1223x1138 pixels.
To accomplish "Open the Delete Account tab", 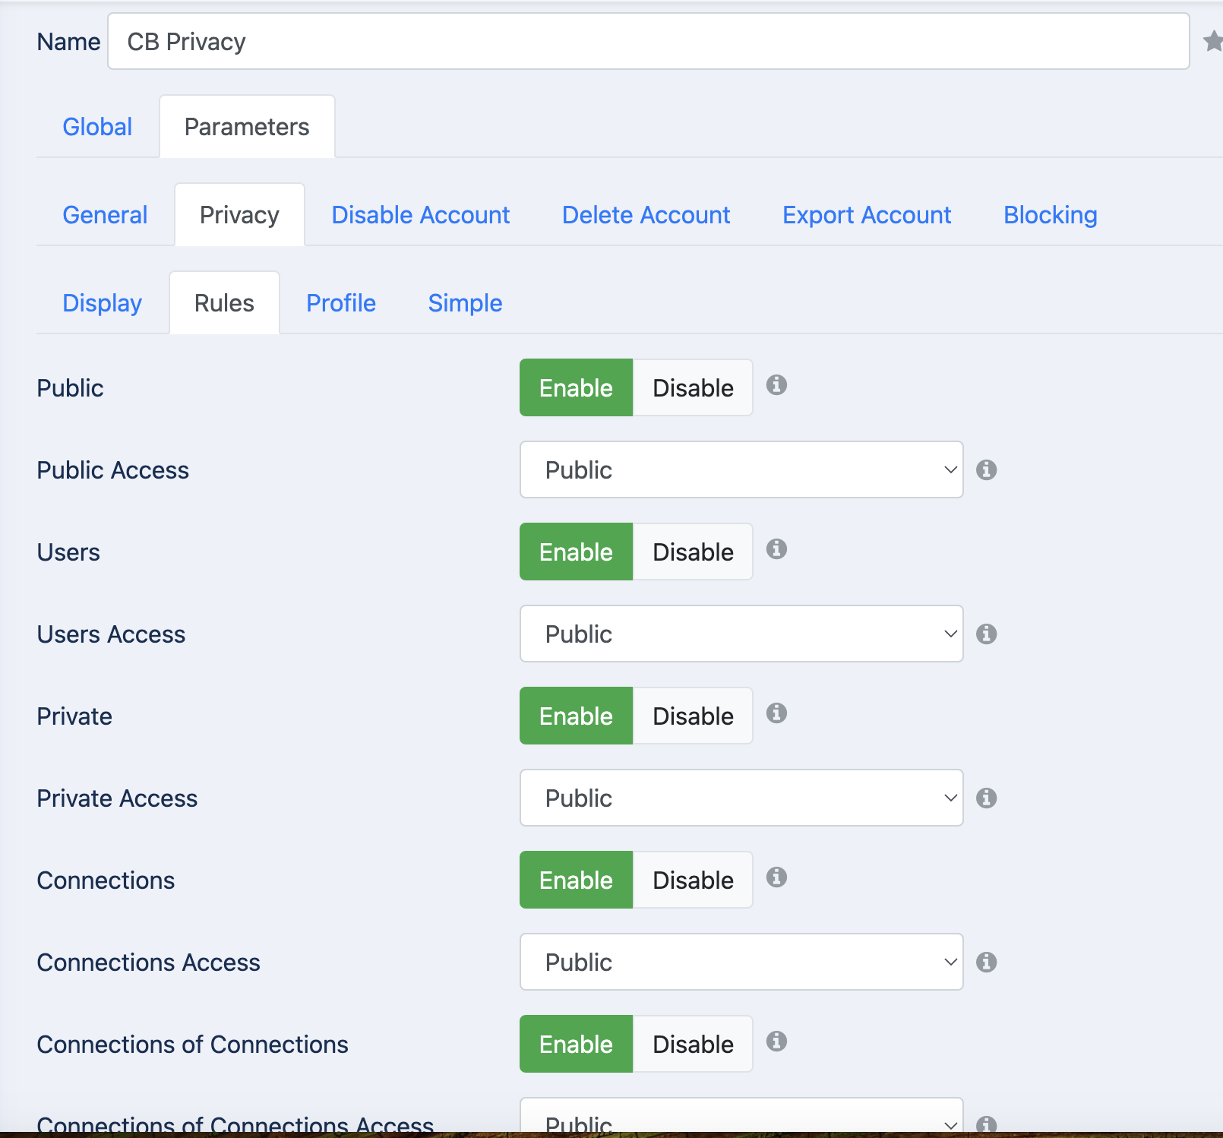I will click(646, 215).
